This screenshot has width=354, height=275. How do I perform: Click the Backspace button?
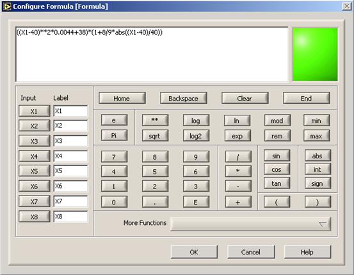tap(183, 98)
